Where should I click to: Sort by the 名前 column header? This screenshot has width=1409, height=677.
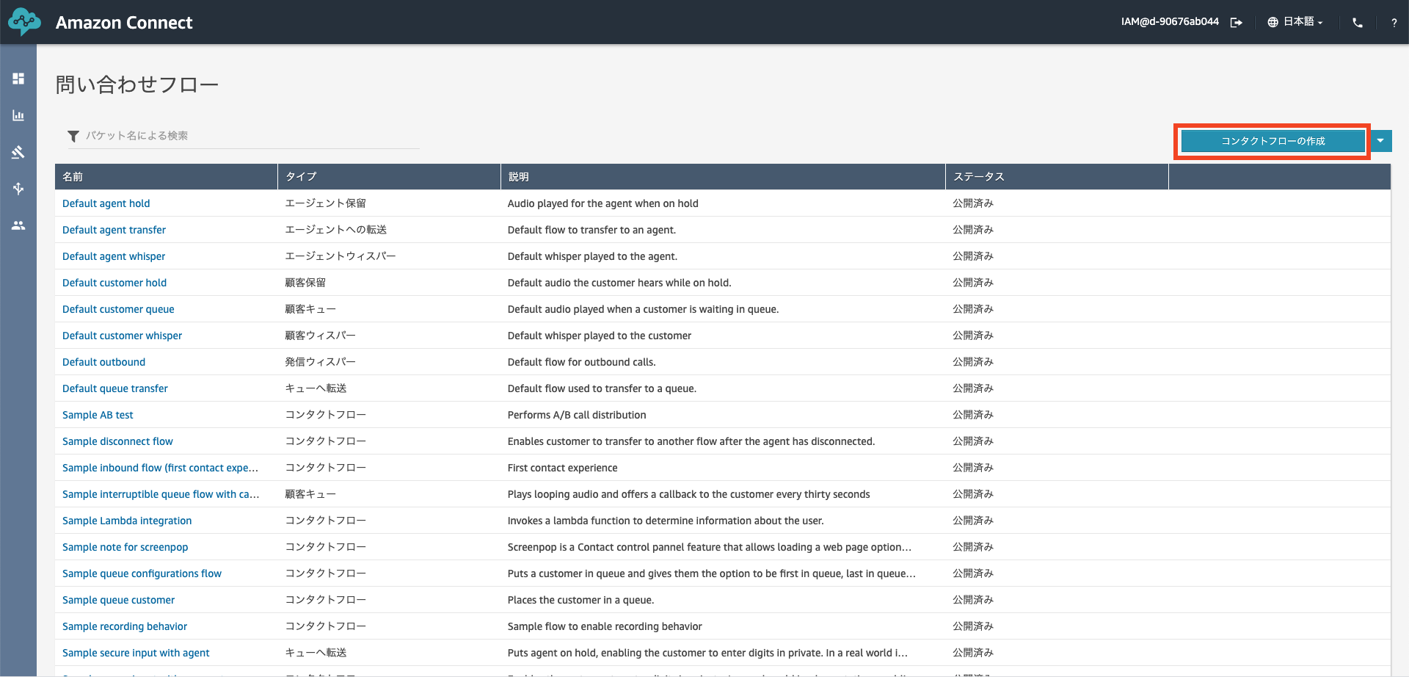tap(166, 177)
